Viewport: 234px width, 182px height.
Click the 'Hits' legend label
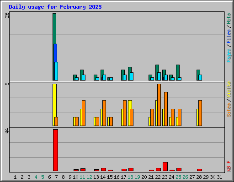(229, 19)
